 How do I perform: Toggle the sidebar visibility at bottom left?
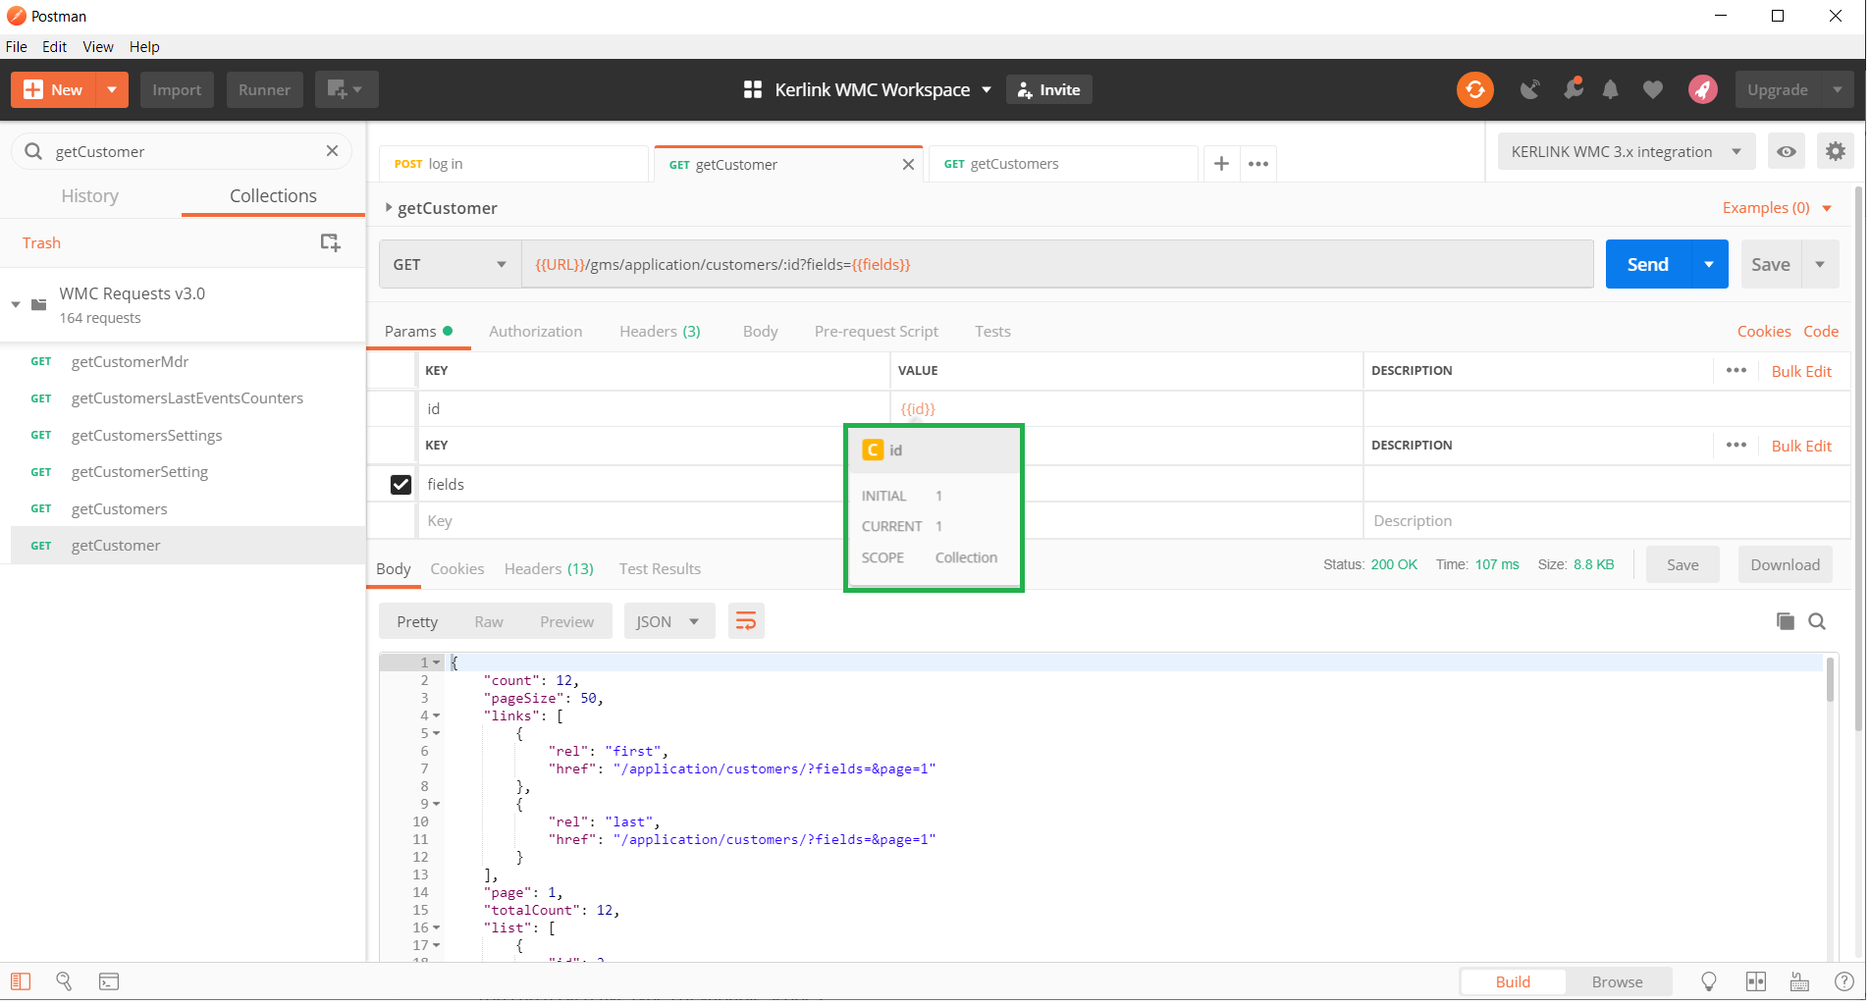[21, 981]
